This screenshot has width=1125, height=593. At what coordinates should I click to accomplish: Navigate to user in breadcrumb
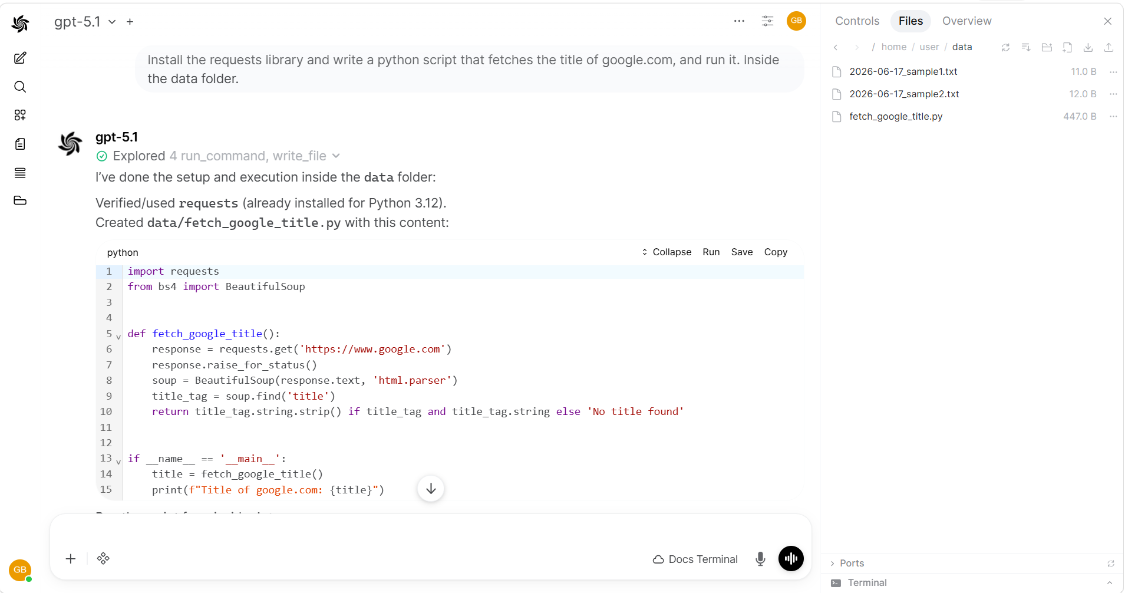pyautogui.click(x=929, y=47)
